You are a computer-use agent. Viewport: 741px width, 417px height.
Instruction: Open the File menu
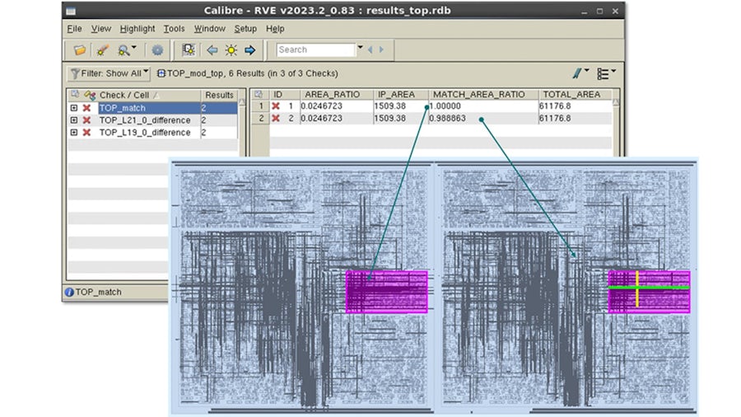(74, 29)
